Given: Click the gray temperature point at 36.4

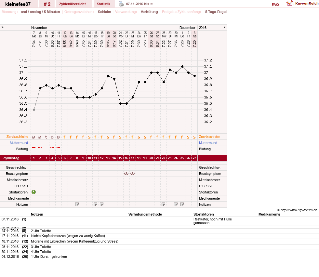Looking at the screenshot, I should 34,110.
